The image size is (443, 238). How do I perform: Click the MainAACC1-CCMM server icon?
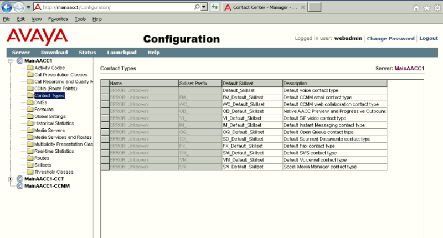click(x=19, y=186)
